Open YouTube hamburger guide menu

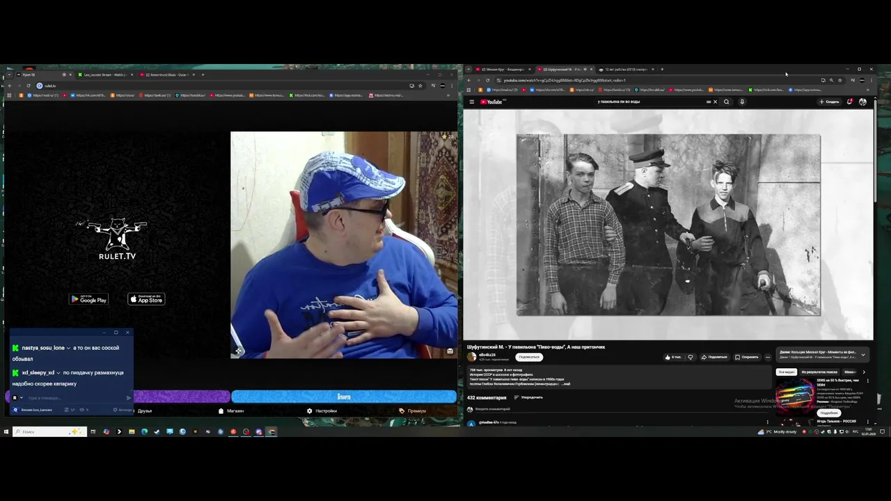[x=471, y=102]
